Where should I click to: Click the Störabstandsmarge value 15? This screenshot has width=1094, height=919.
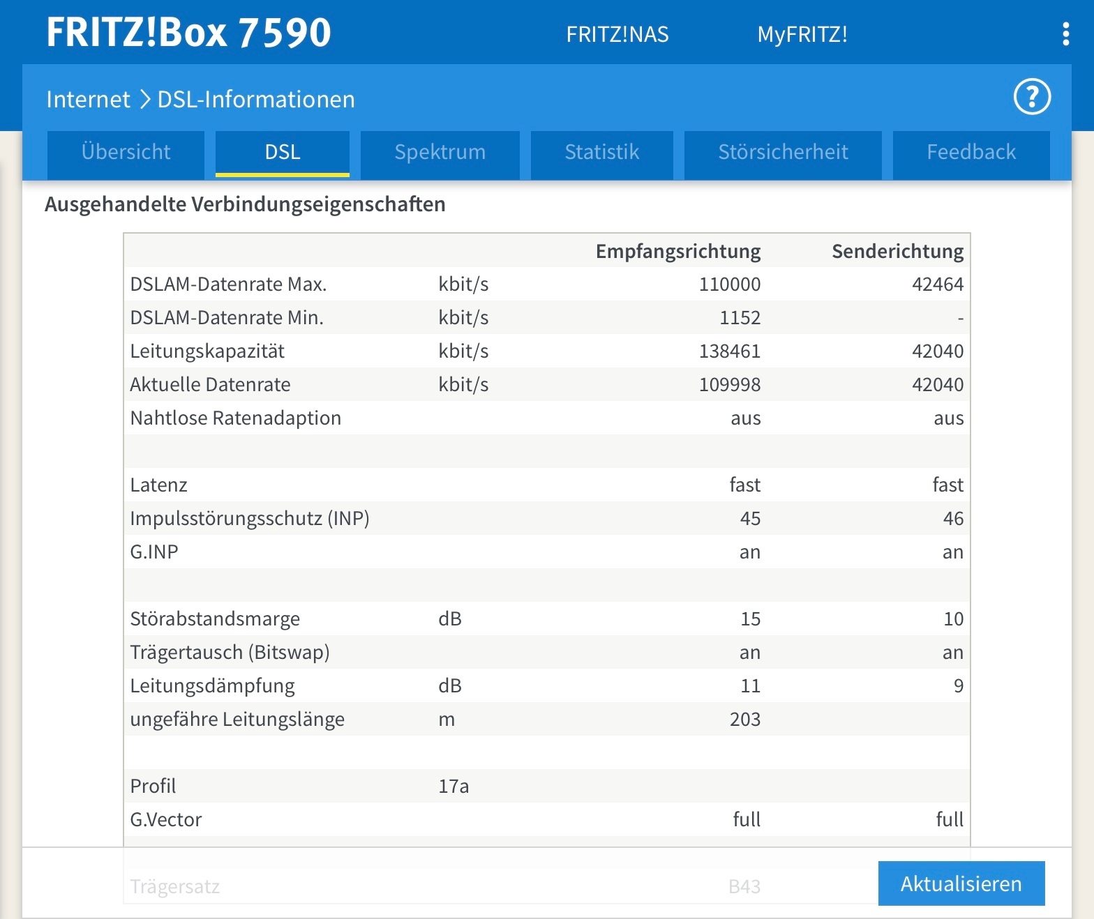click(x=751, y=619)
